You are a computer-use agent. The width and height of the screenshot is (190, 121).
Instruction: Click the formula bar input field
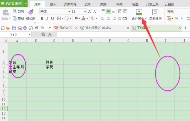click(x=123, y=35)
